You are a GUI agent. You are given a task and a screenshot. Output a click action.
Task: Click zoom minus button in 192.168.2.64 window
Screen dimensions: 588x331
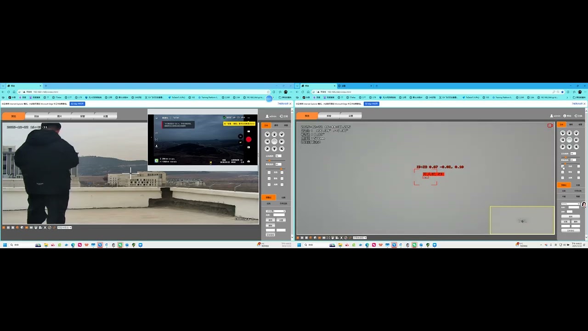[x=578, y=166]
